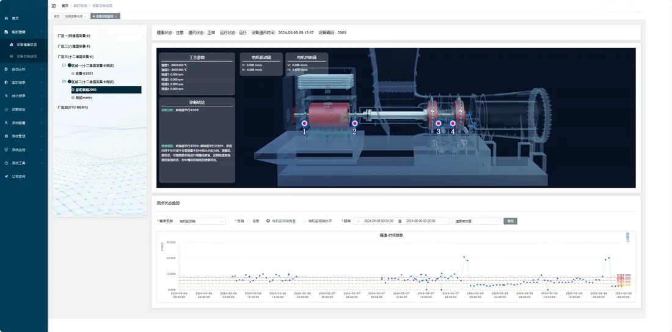Select sensor point 4 on the fan bearing

453,123
